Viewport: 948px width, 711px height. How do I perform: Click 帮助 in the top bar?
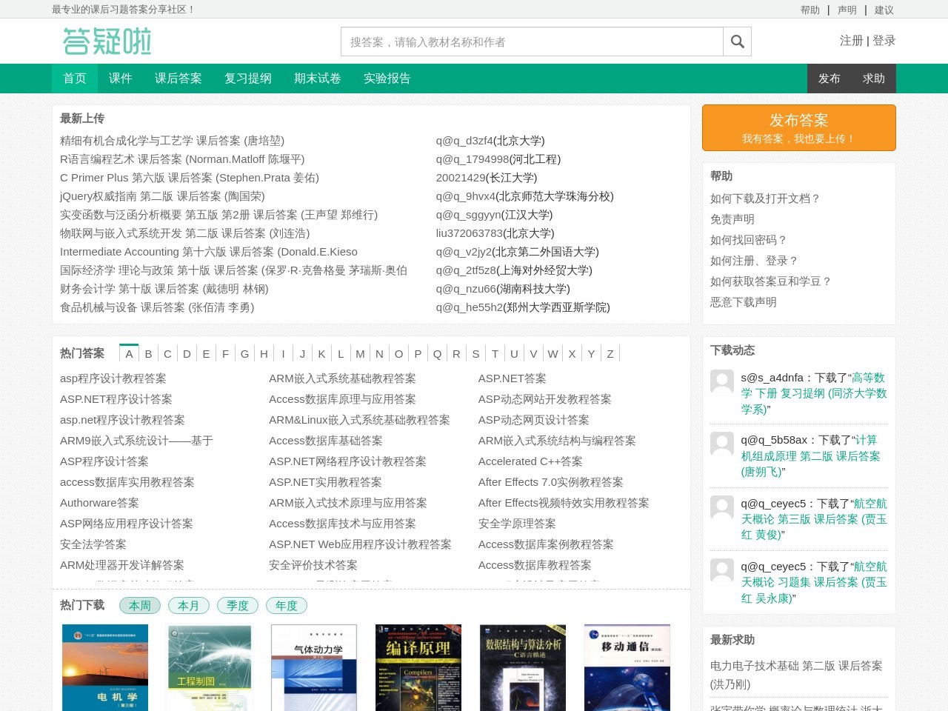[x=810, y=10]
